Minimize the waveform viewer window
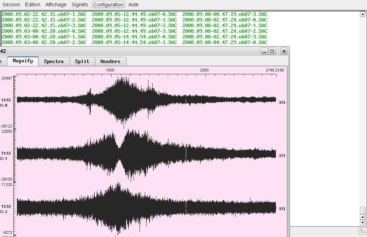The image size is (367, 237). click(264, 51)
